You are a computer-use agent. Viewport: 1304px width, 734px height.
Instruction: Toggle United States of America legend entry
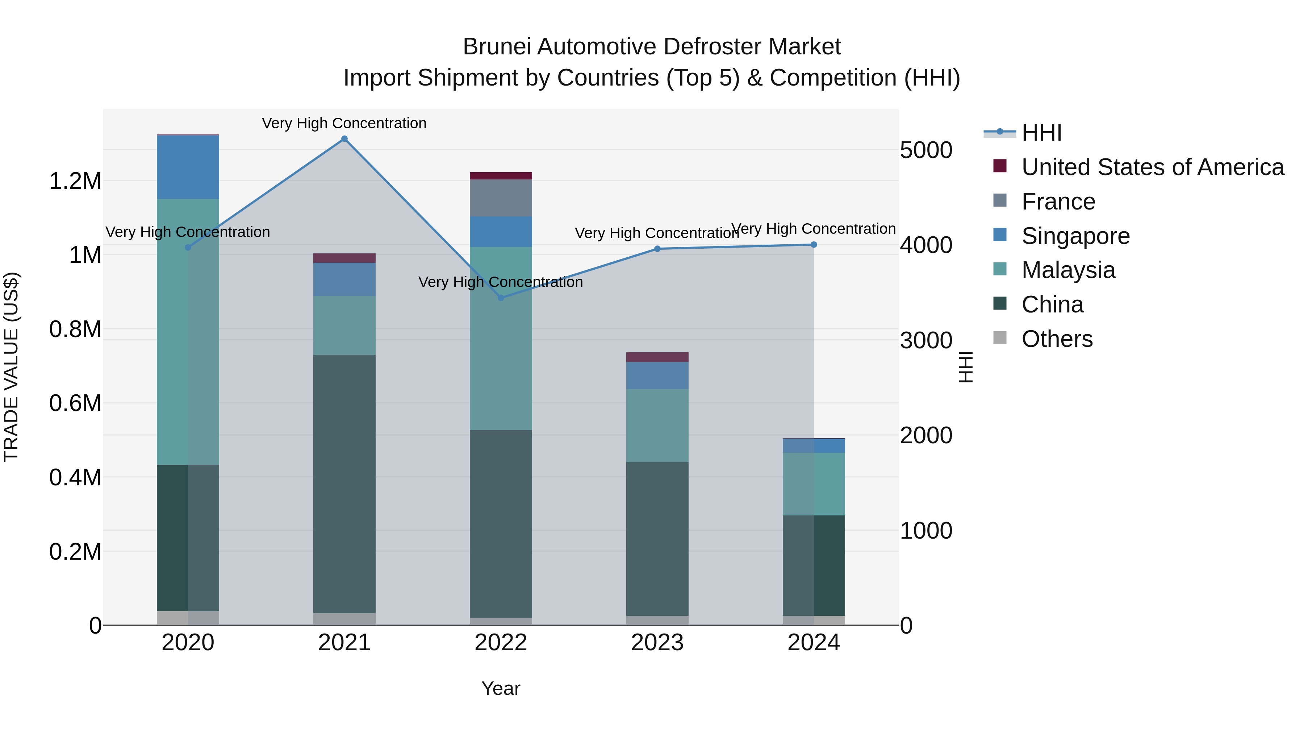pyautogui.click(x=1138, y=167)
